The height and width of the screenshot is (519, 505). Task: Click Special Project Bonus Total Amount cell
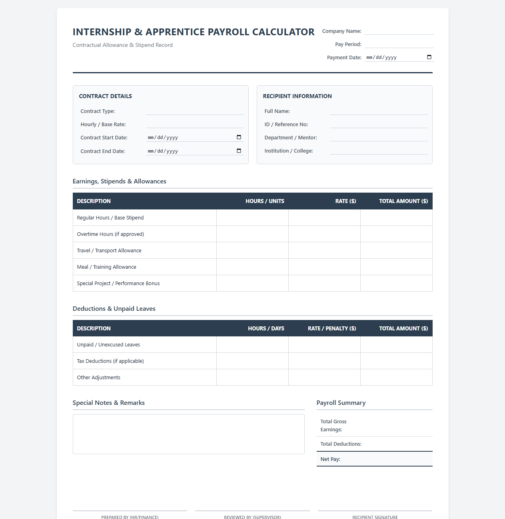[x=396, y=283]
